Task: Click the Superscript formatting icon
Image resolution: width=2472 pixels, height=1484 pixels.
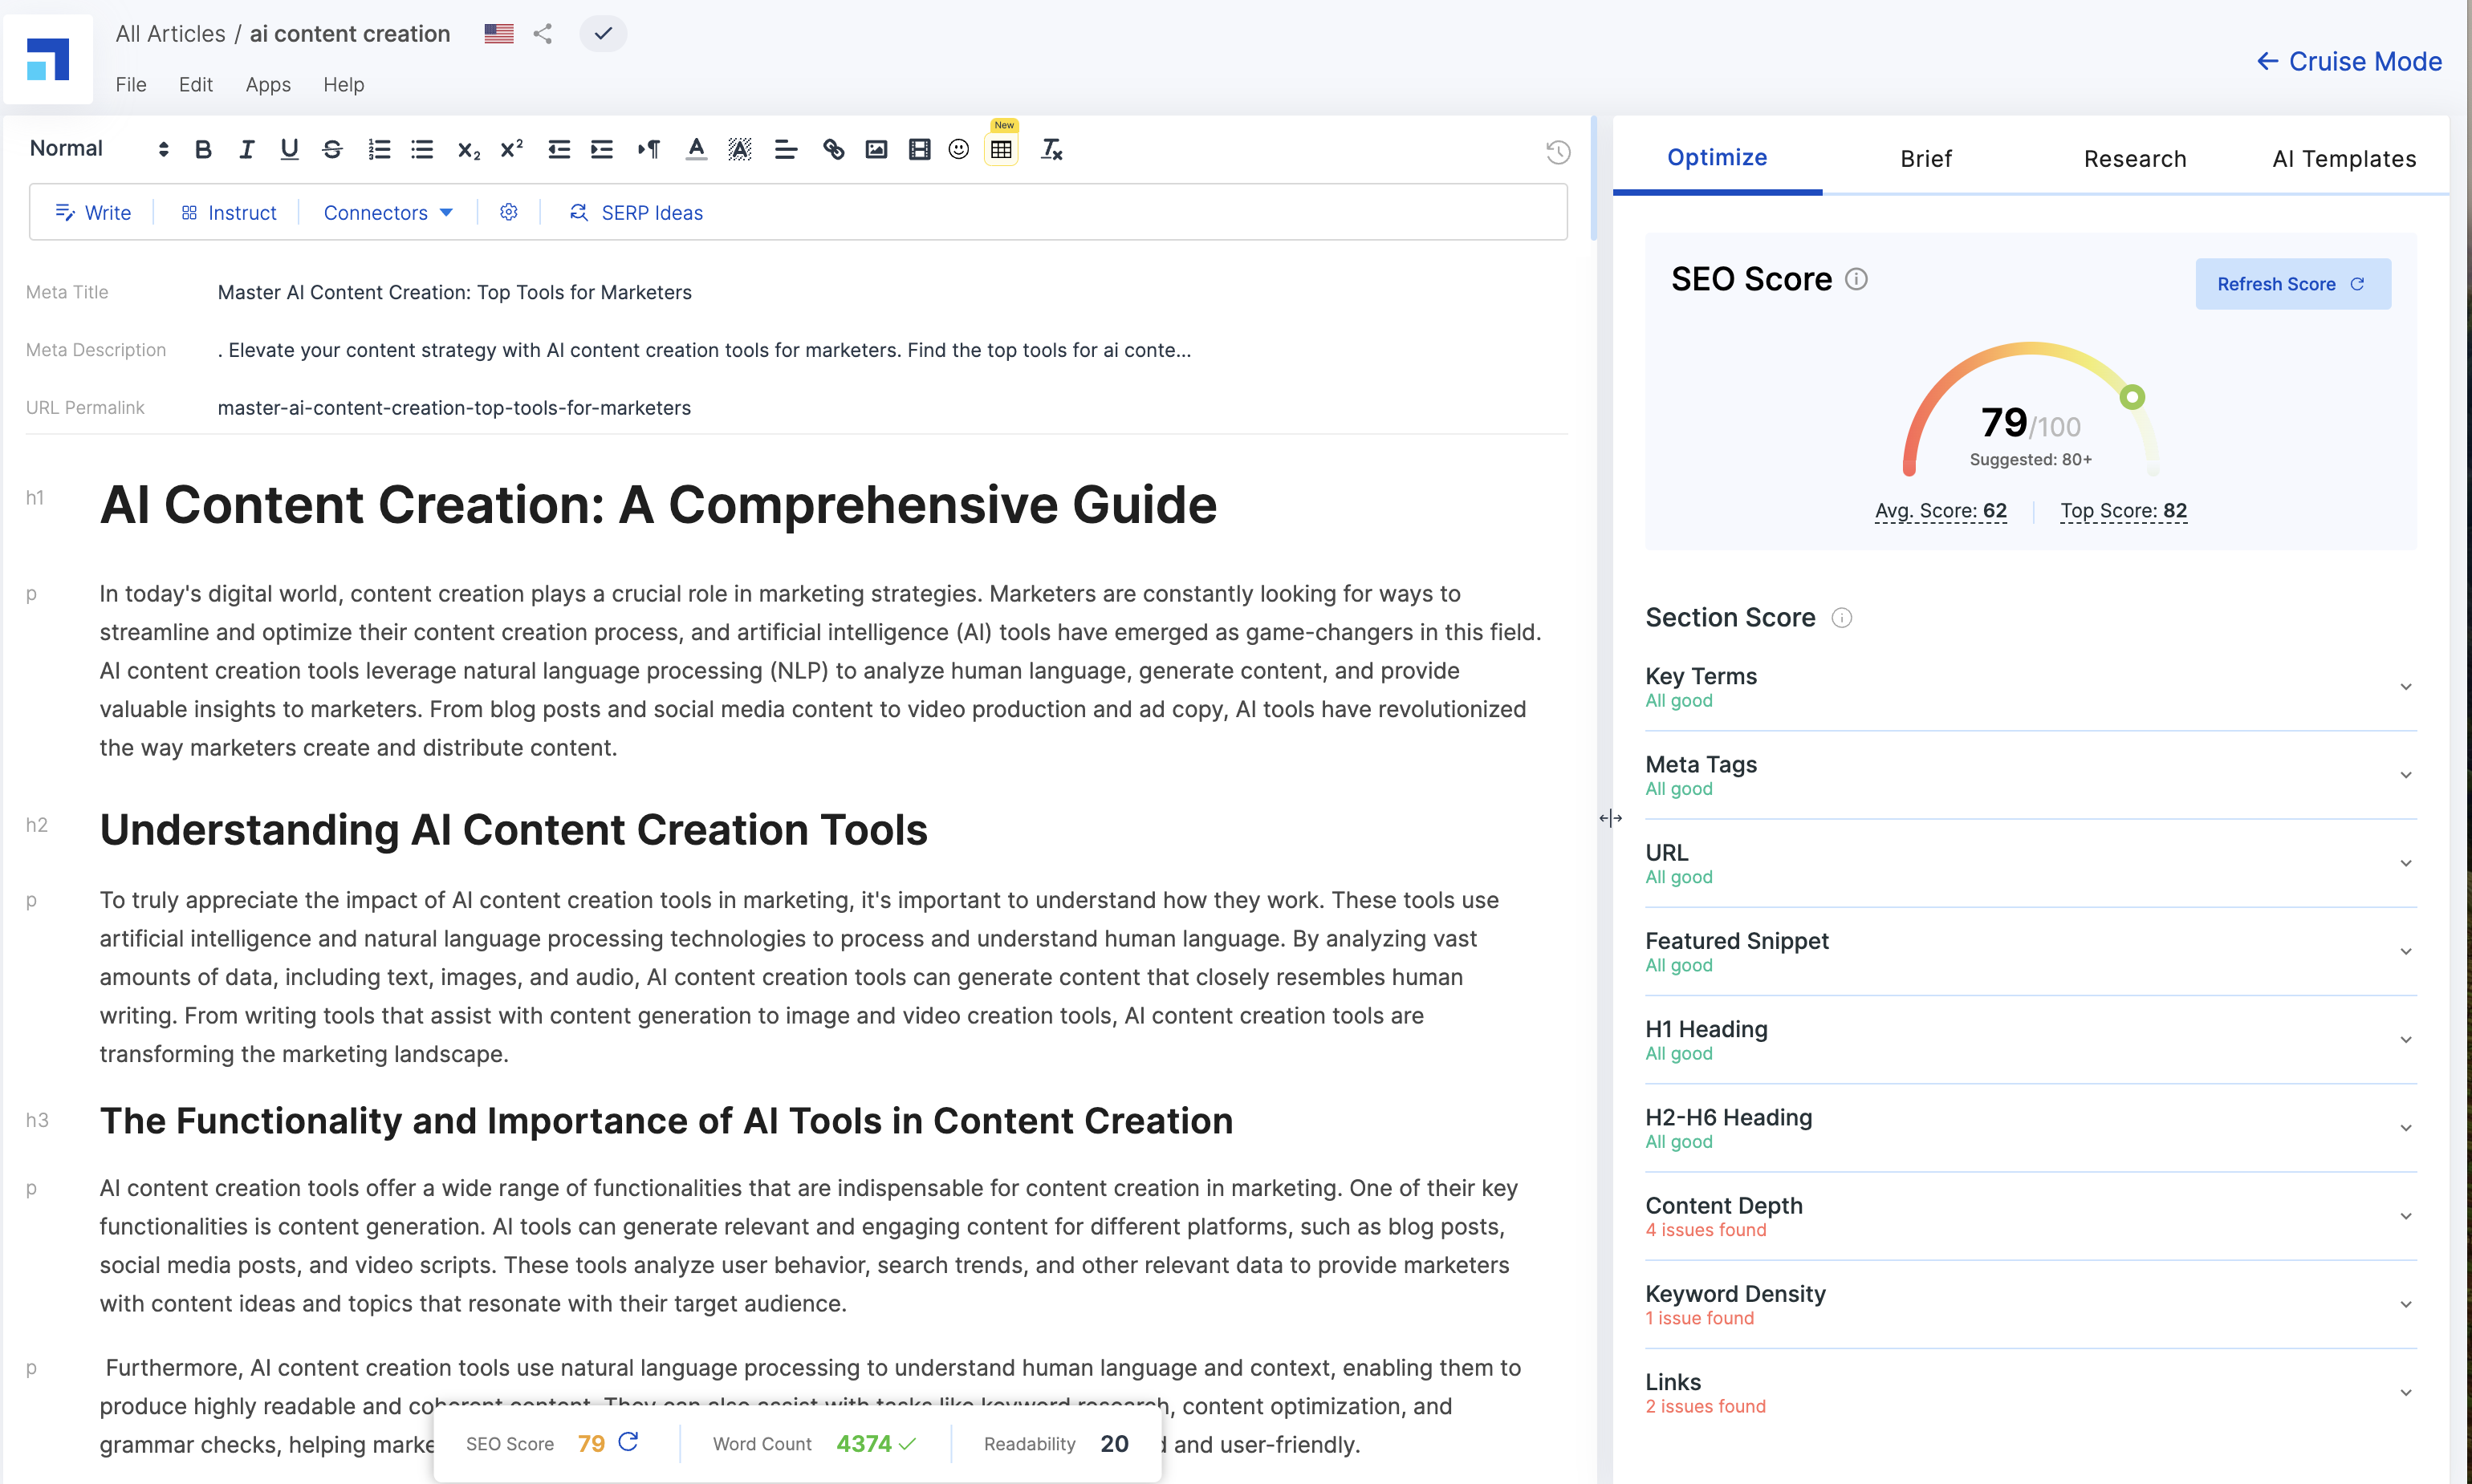Action: point(510,148)
